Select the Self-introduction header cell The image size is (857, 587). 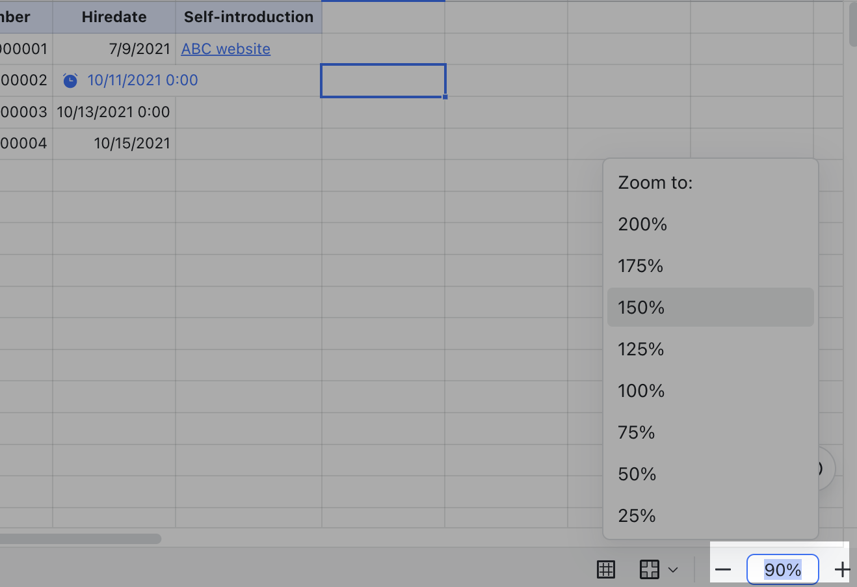(x=248, y=17)
